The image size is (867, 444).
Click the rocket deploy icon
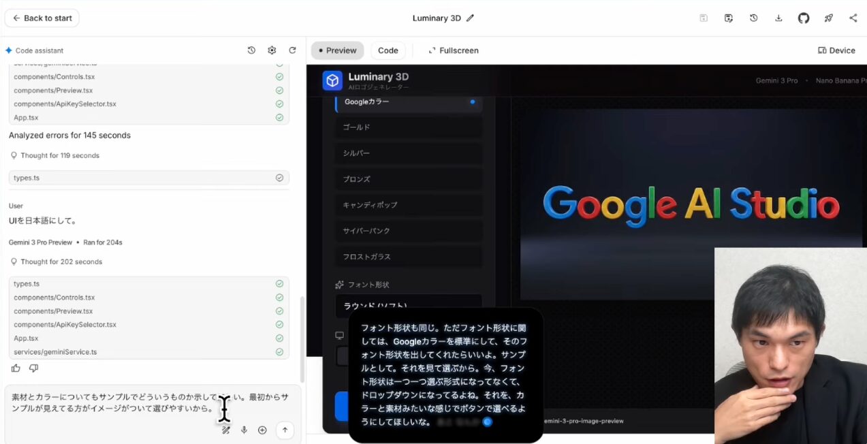point(828,18)
